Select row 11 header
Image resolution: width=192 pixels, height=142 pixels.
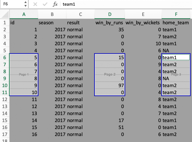click(x=5, y=92)
